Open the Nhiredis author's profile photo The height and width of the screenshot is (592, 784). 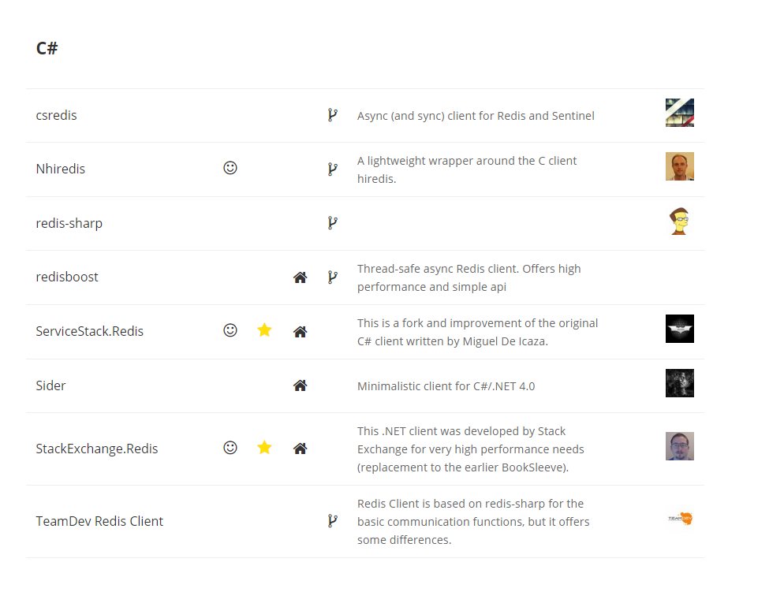coord(679,166)
